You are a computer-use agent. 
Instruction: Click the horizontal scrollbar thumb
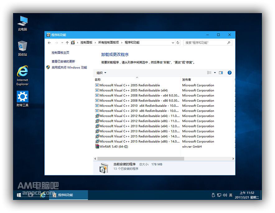(141, 159)
